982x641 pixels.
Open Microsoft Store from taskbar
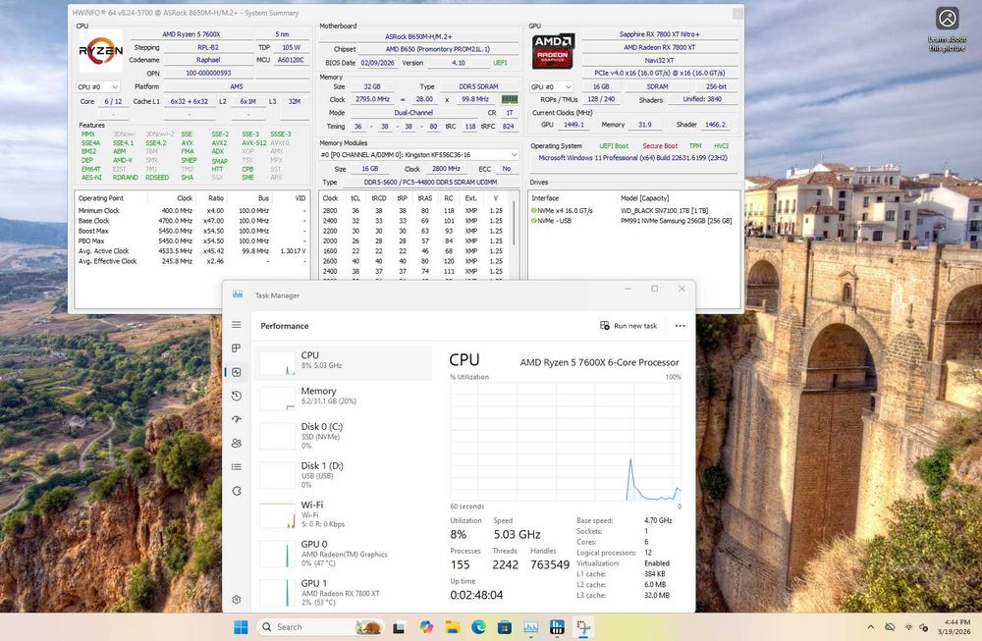coord(504,627)
